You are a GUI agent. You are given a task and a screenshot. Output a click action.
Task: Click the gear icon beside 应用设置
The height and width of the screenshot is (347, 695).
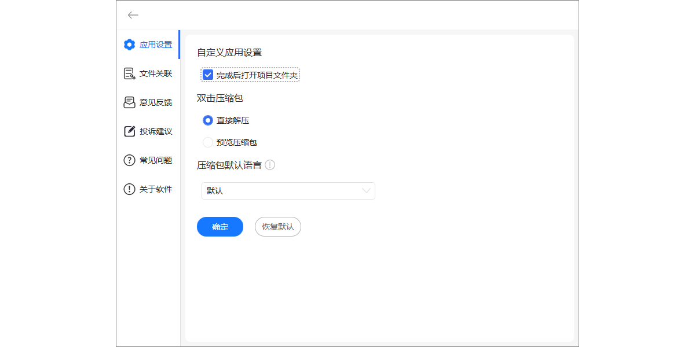point(129,45)
